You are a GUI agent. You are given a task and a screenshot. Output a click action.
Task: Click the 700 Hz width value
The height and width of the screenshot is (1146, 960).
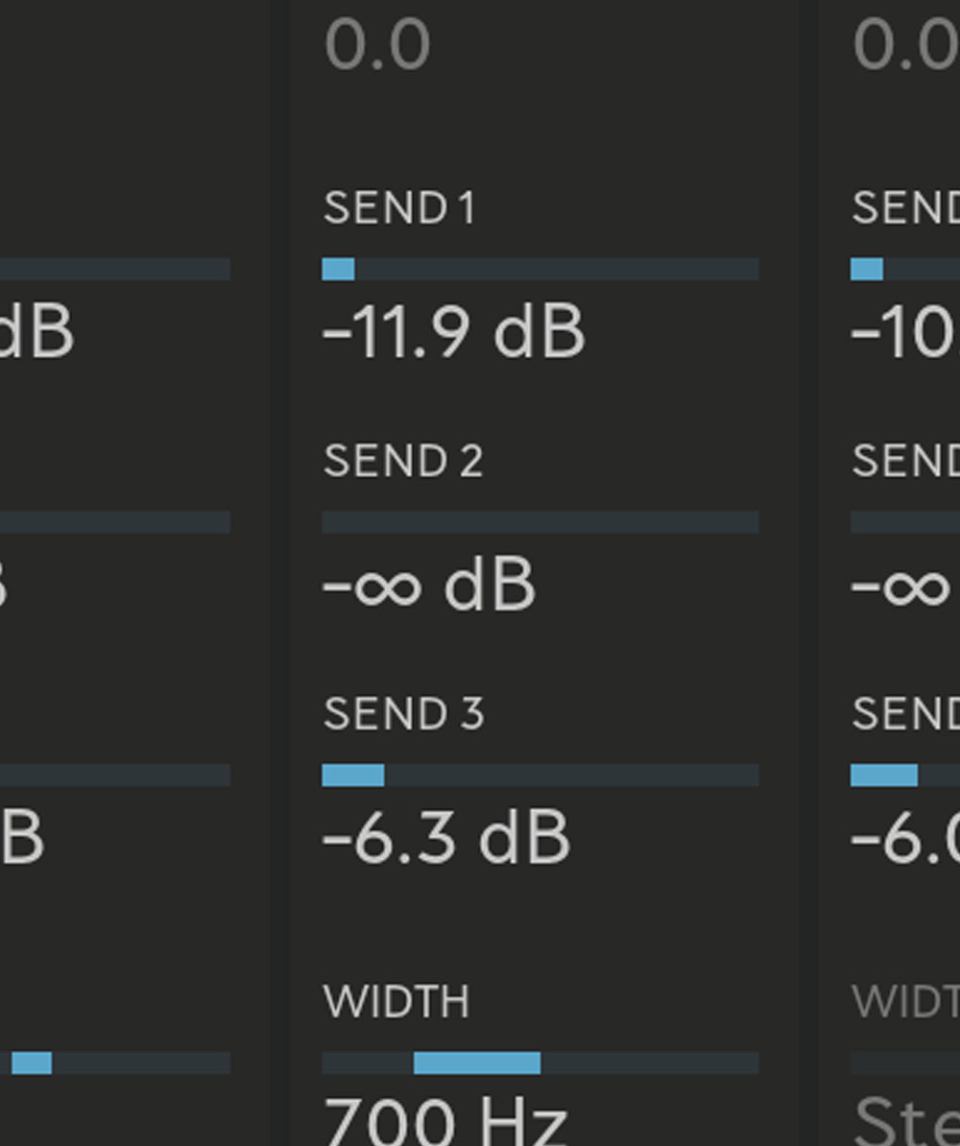pyautogui.click(x=445, y=1123)
